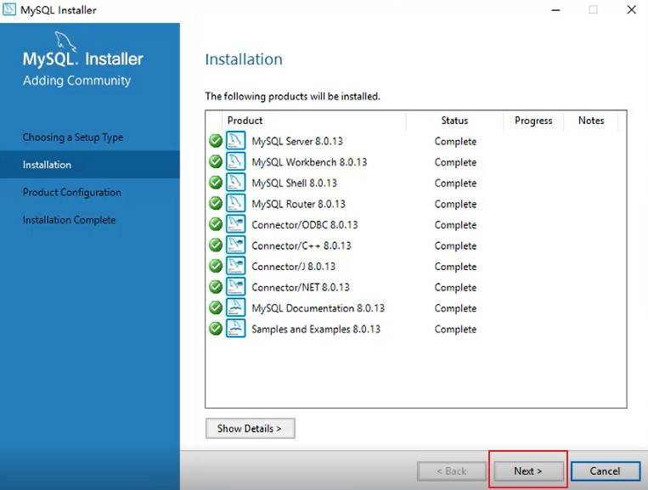The image size is (648, 490).
Task: Select the Connector/NET 8.0.13 row text
Action: pyautogui.click(x=301, y=287)
